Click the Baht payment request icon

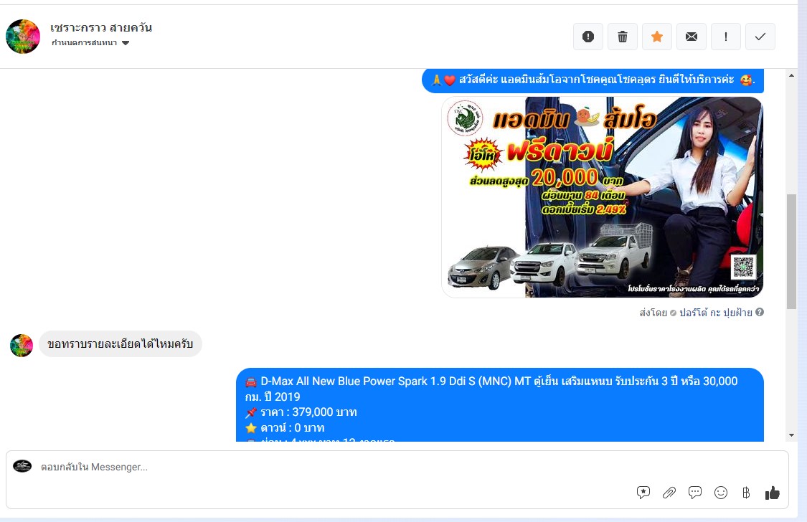click(x=746, y=493)
